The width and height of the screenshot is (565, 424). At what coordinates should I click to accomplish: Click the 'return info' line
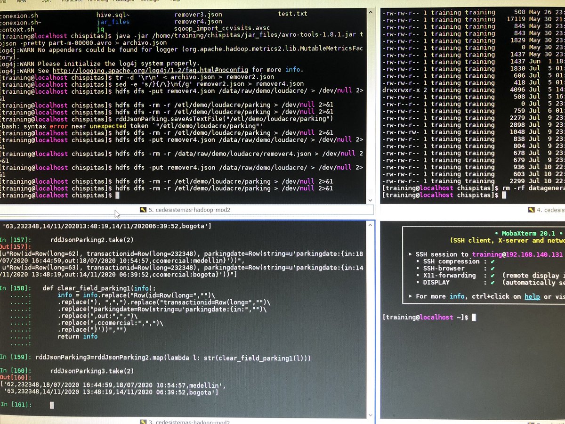(78, 336)
